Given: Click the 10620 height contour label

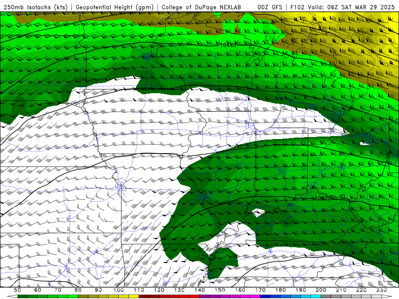Looking at the screenshot, I should [323, 198].
